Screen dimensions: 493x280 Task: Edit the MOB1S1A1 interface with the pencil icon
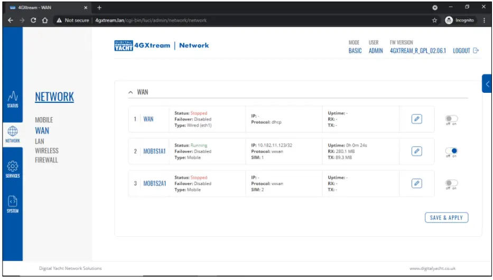pos(416,151)
